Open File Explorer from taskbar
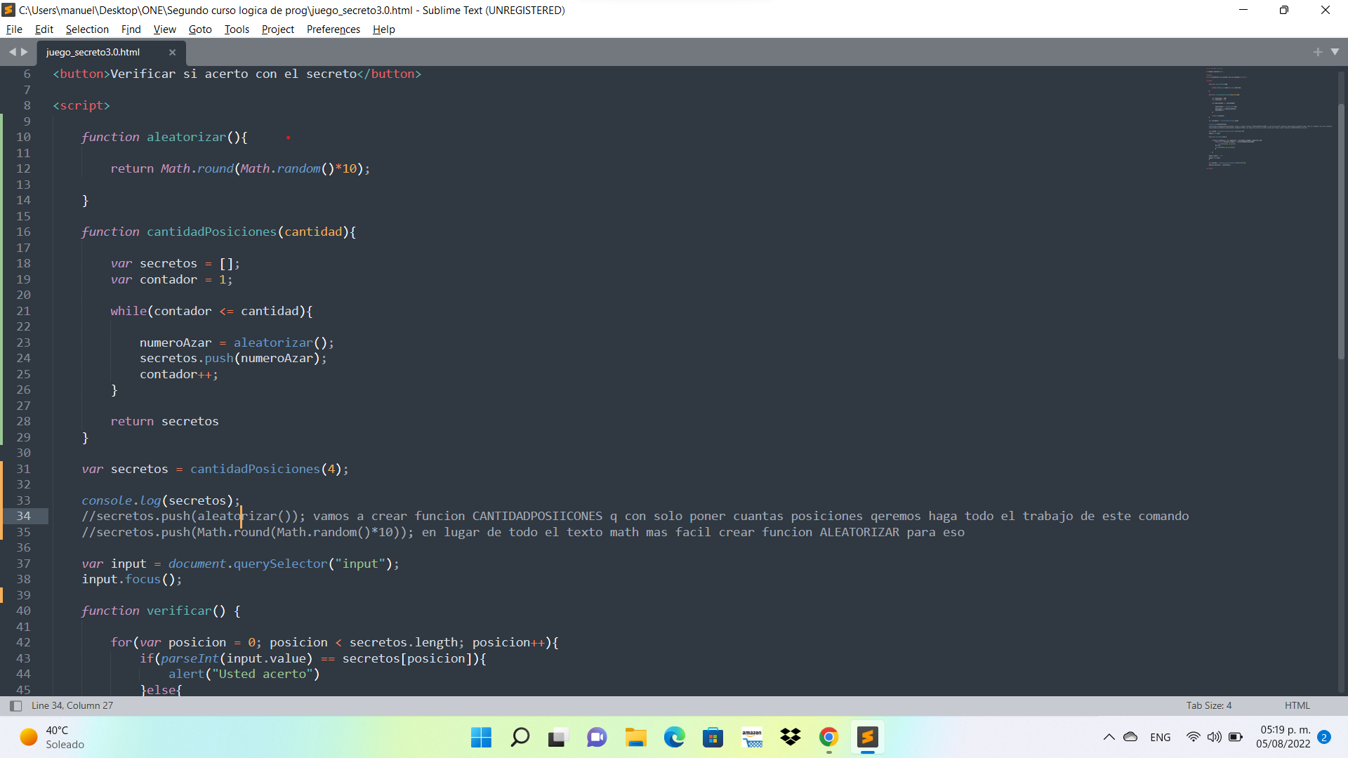 tap(635, 737)
